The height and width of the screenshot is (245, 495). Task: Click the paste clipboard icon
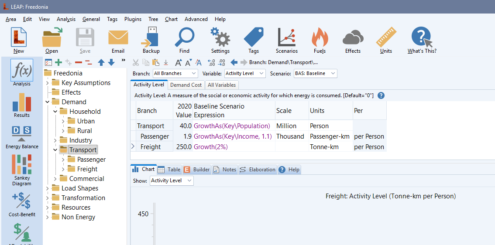tap(156, 62)
